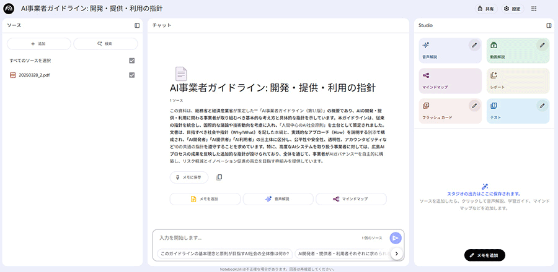Collapse the Sources panel
The image size is (558, 272).
[137, 25]
